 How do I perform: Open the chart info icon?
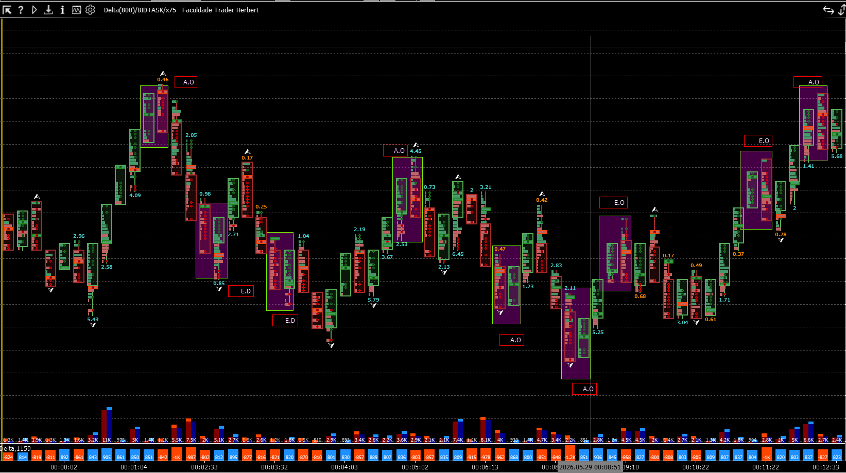click(x=62, y=10)
